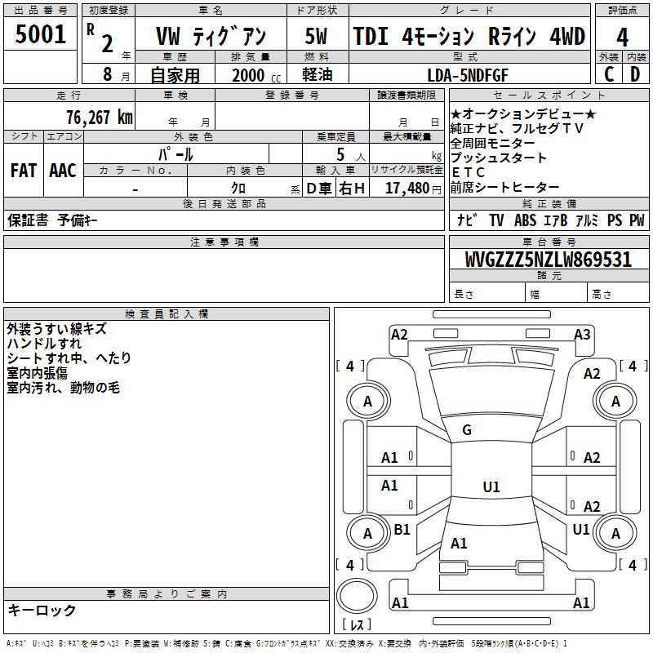Click the PW equipment label
Screen dimensions: 653x653
(637, 220)
